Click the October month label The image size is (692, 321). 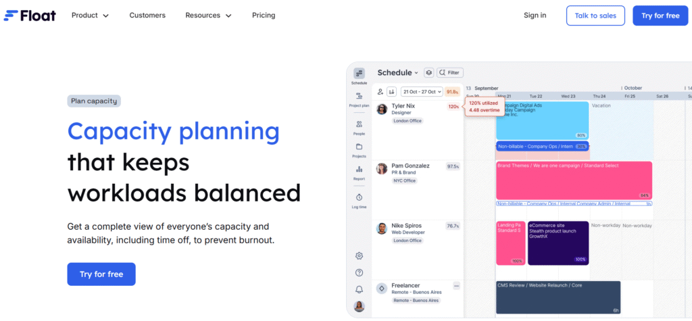coord(633,88)
